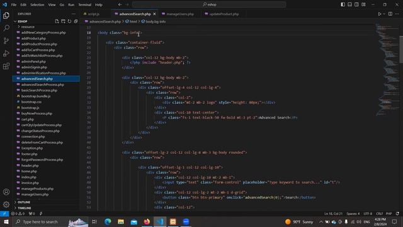403x227 pixels.
Task: Customize layout icon in title bar
Action: pos(363,4)
